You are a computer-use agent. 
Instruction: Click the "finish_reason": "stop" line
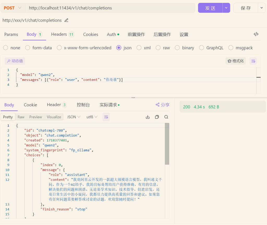click(x=64, y=209)
